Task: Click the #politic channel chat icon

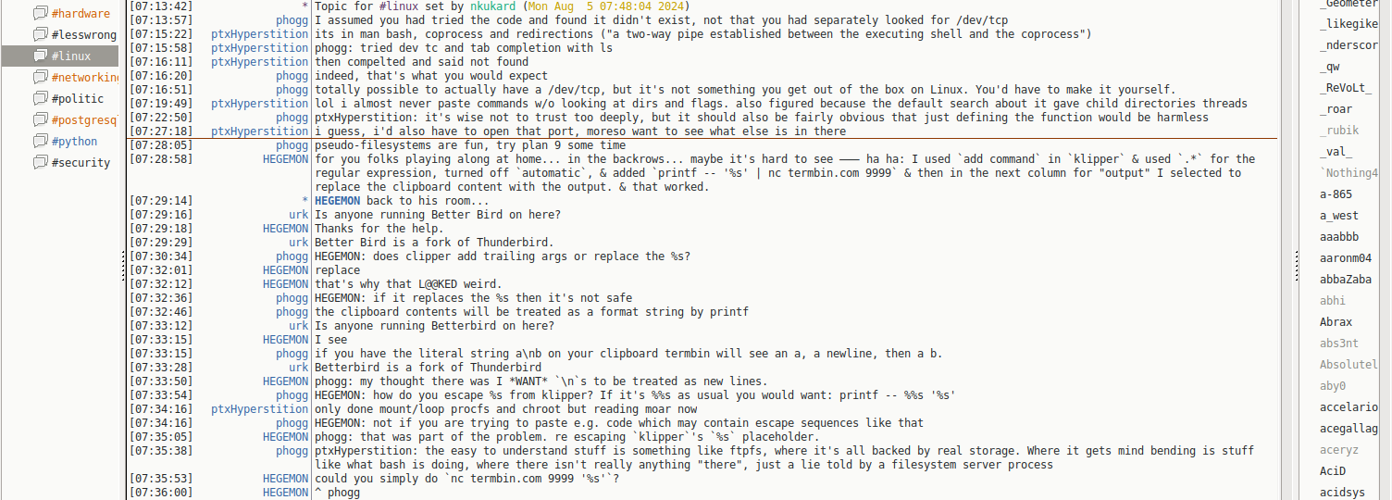Action: [40, 99]
